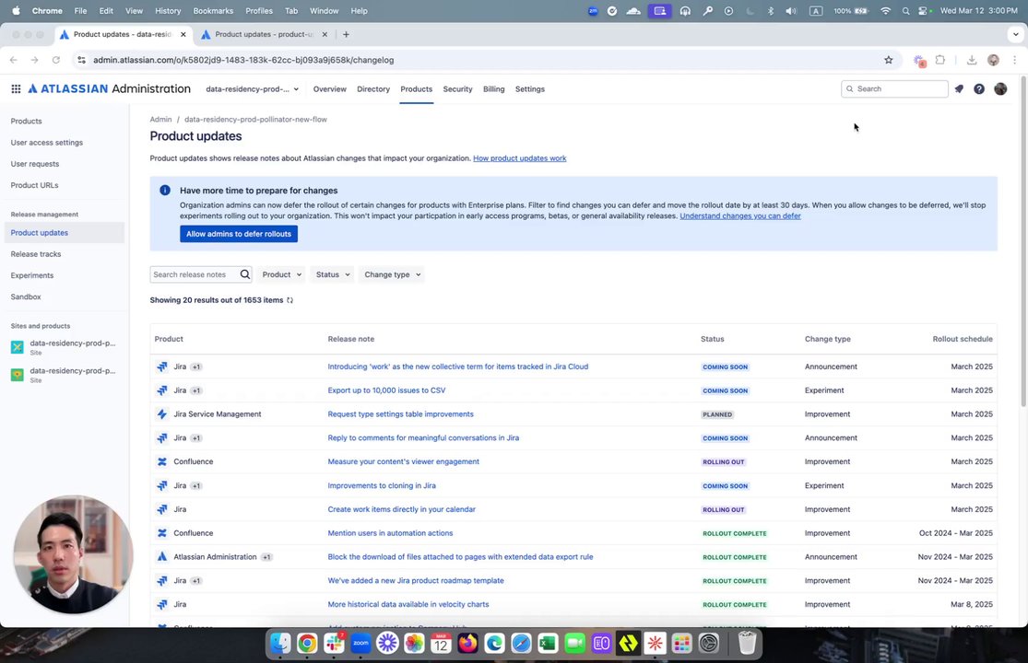Bookmark this page with the star icon
Image resolution: width=1028 pixels, height=663 pixels.
tap(889, 60)
